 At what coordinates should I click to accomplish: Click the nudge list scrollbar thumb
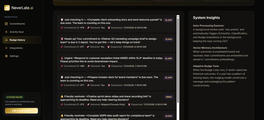178,60
